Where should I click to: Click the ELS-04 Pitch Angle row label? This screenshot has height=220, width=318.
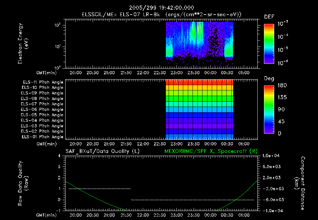(42, 120)
